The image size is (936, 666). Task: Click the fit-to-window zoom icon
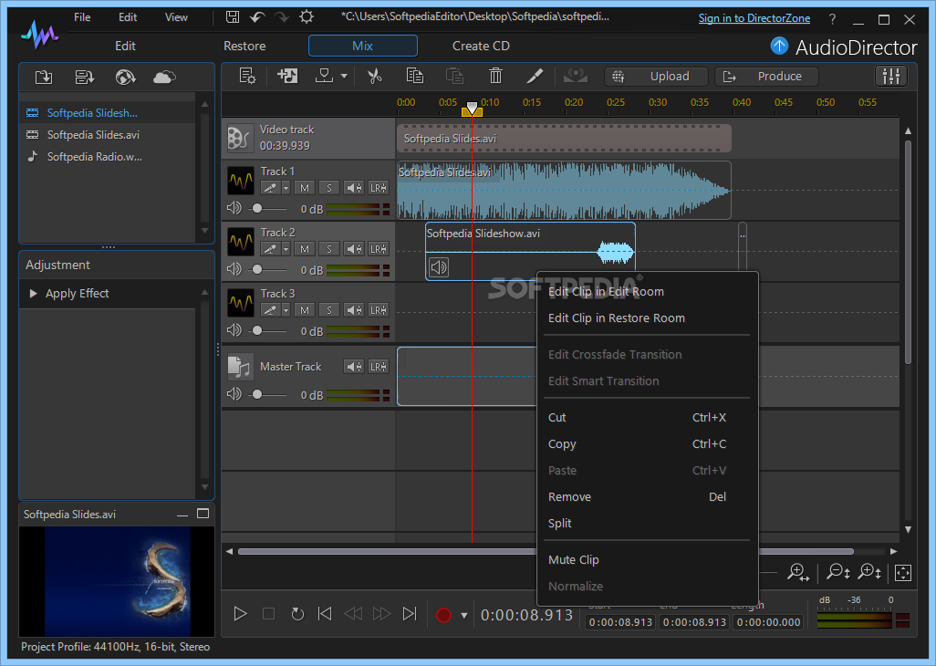[903, 573]
